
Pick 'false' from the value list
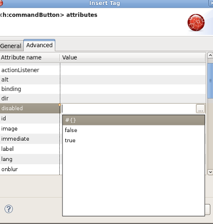133,130
